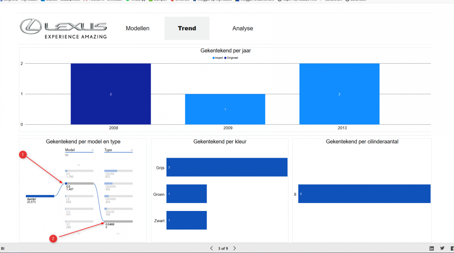
Task: Select the Trend tab
Action: point(187,28)
